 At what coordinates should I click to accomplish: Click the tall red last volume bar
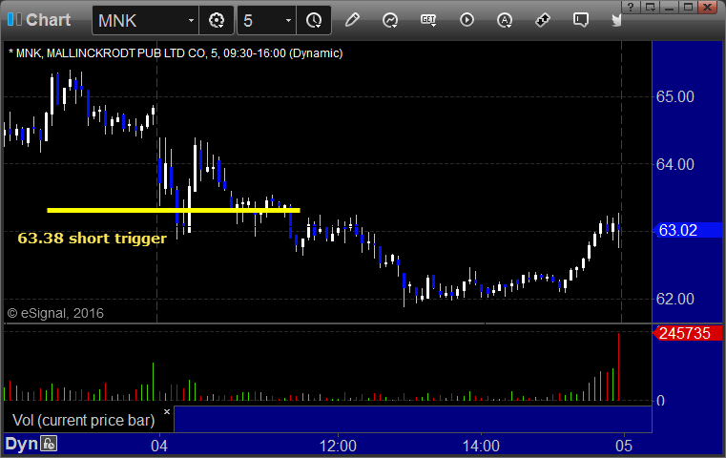[x=618, y=366]
